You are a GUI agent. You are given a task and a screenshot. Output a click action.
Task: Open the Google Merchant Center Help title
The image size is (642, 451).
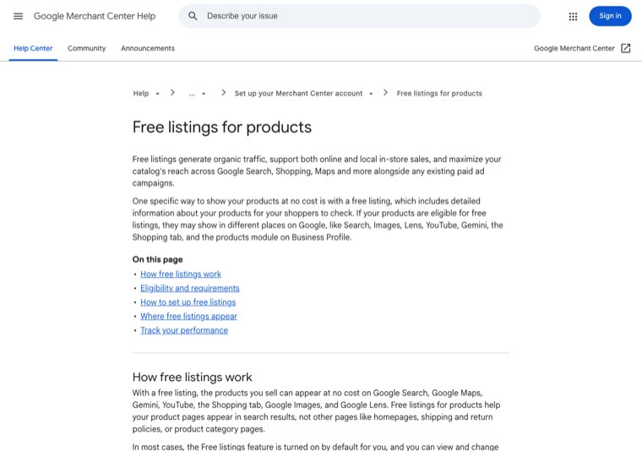click(95, 16)
